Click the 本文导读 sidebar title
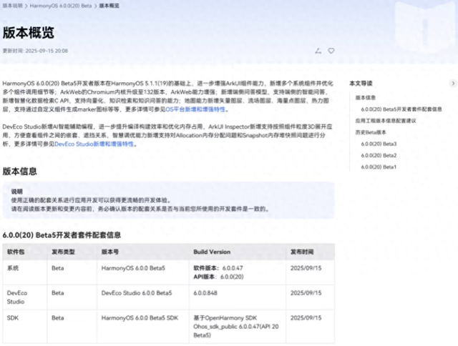Screen dimensions: 458x346 click(361, 84)
